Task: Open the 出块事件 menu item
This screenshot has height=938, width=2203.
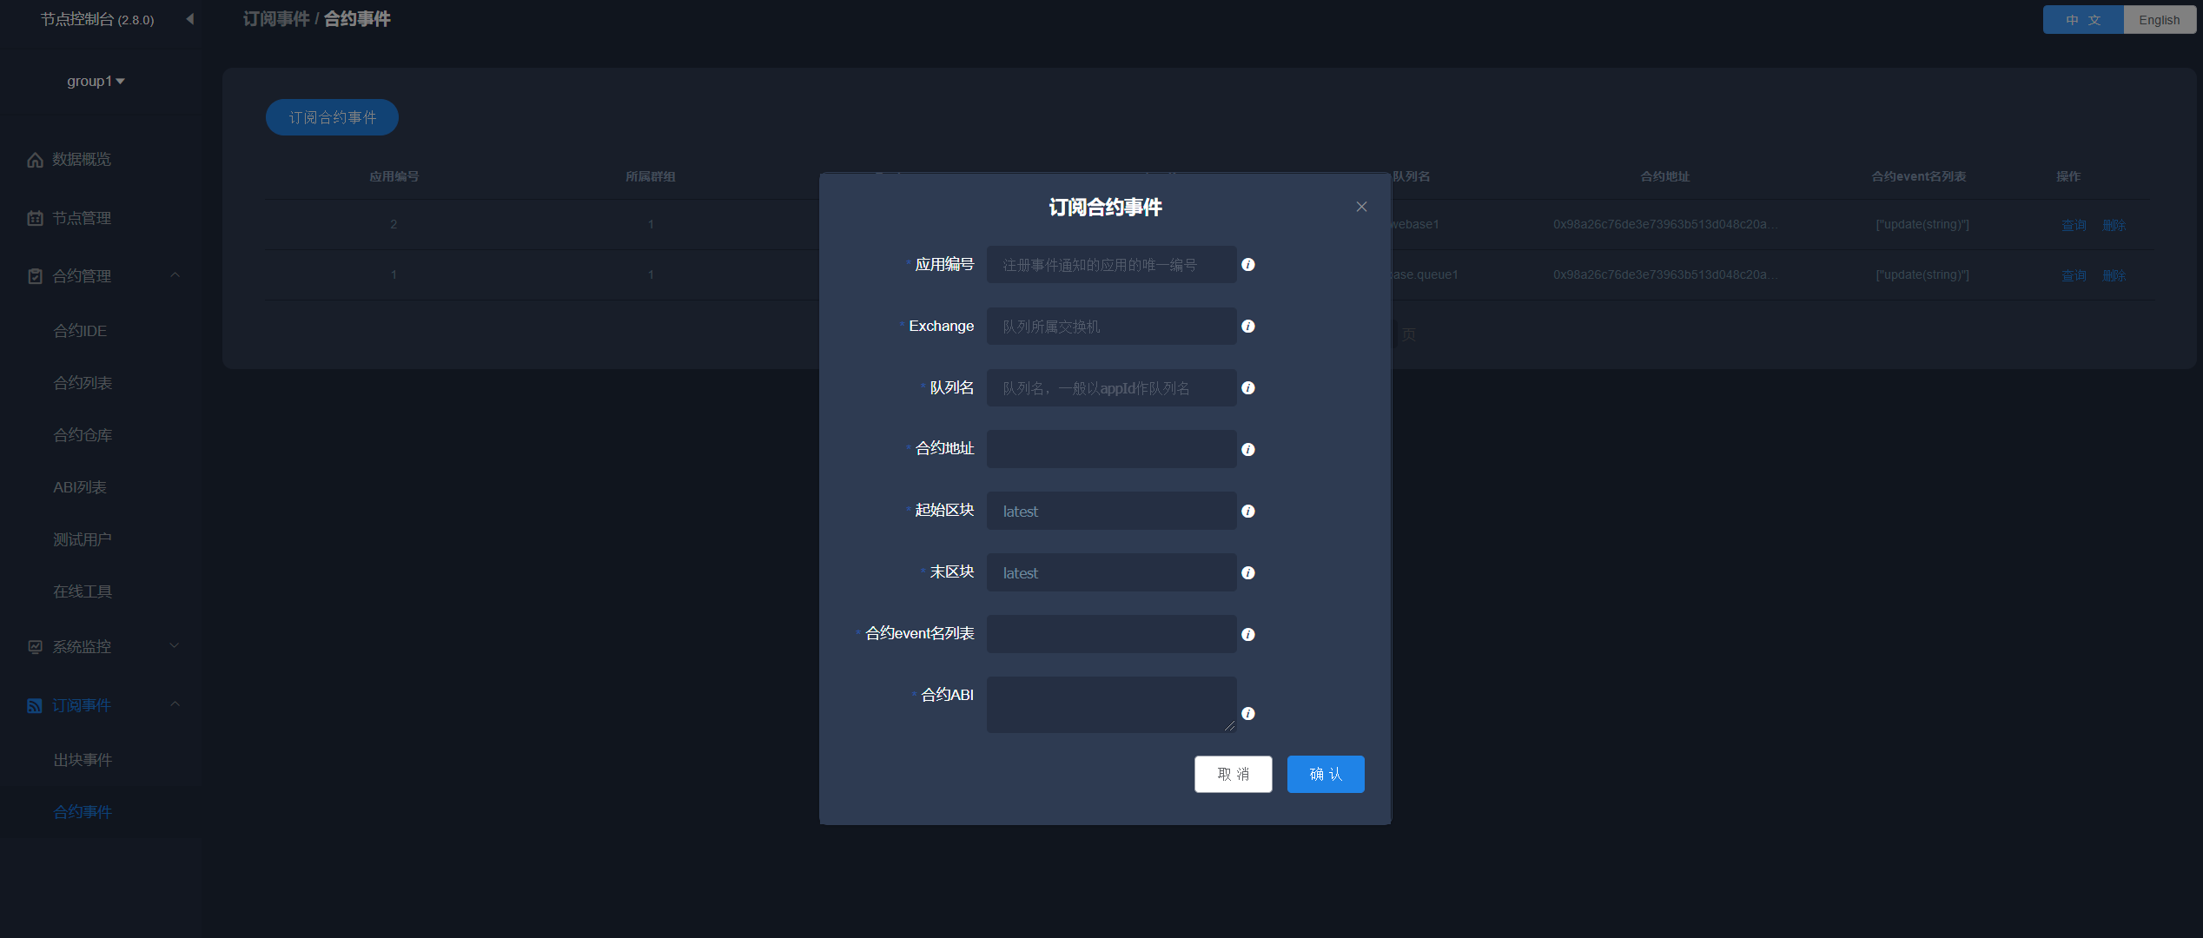Action: click(x=83, y=759)
